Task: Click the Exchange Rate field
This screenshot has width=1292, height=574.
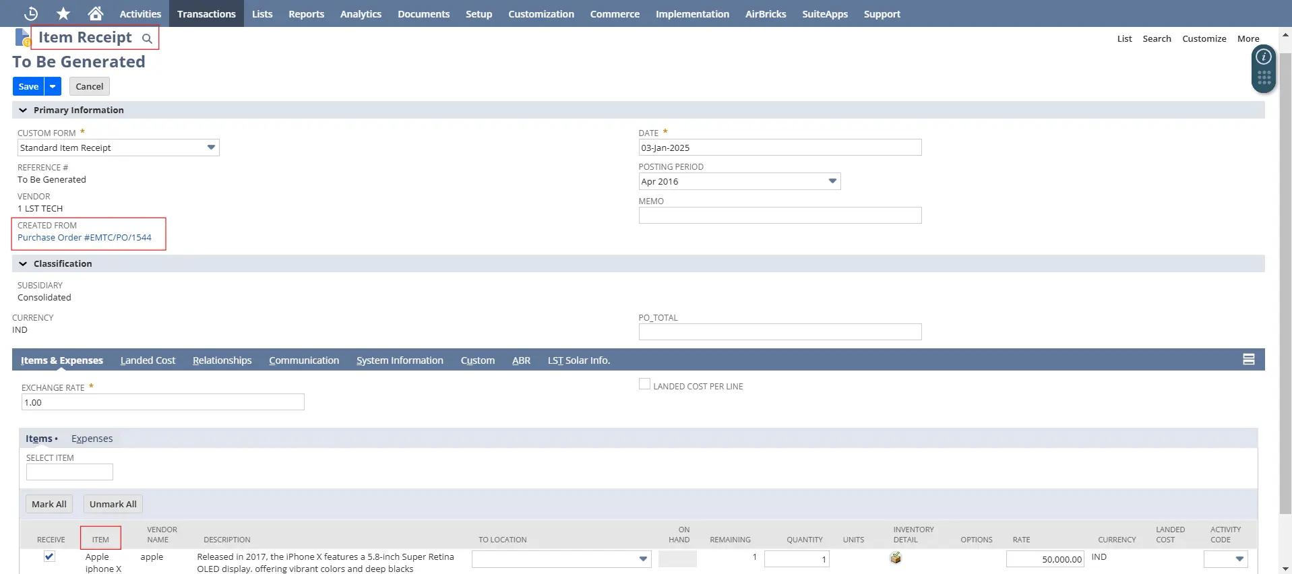Action: 162,402
